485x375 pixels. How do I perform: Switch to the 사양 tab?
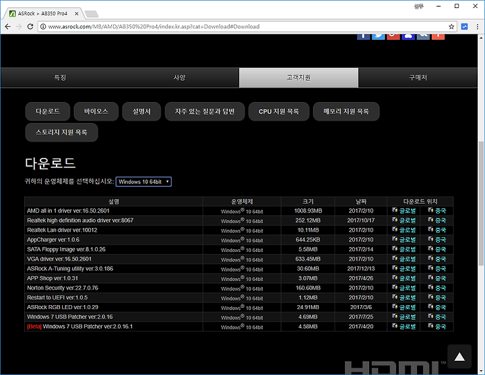[179, 77]
